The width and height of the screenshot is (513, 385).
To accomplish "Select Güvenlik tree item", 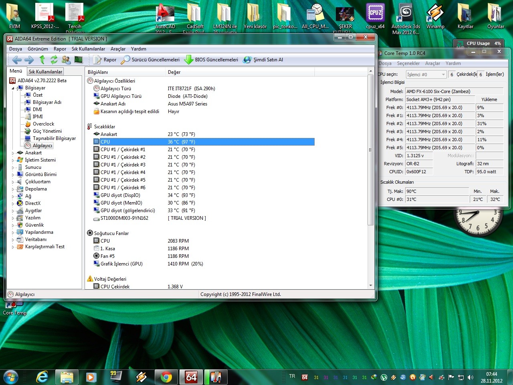I will click(x=34, y=225).
